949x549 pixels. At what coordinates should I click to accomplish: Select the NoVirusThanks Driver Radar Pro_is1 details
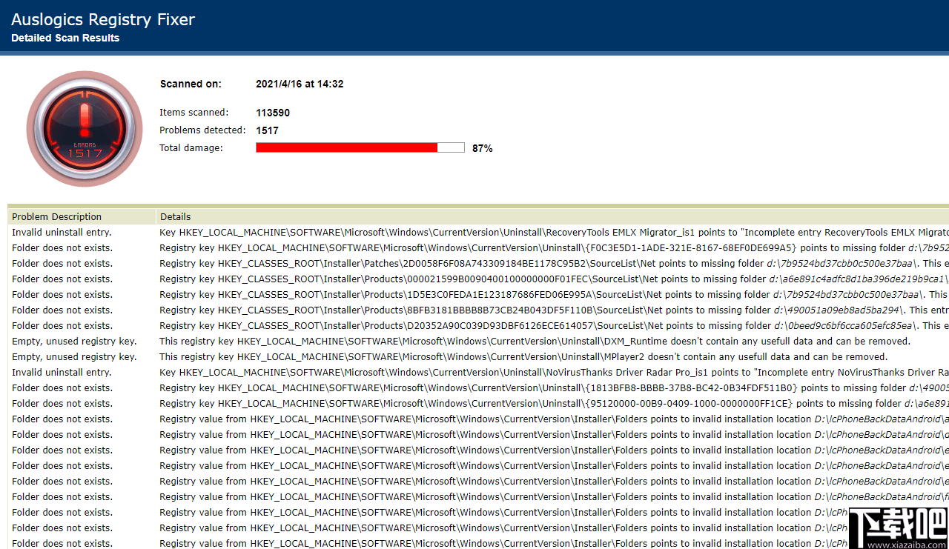click(554, 373)
